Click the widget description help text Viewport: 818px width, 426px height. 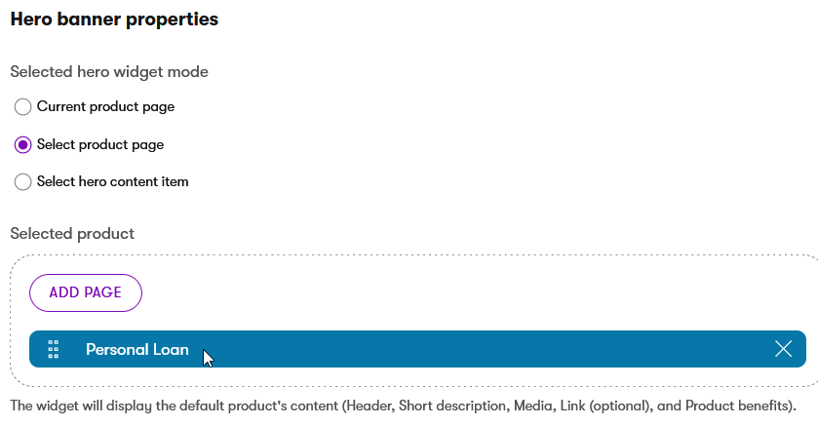pyautogui.click(x=403, y=406)
